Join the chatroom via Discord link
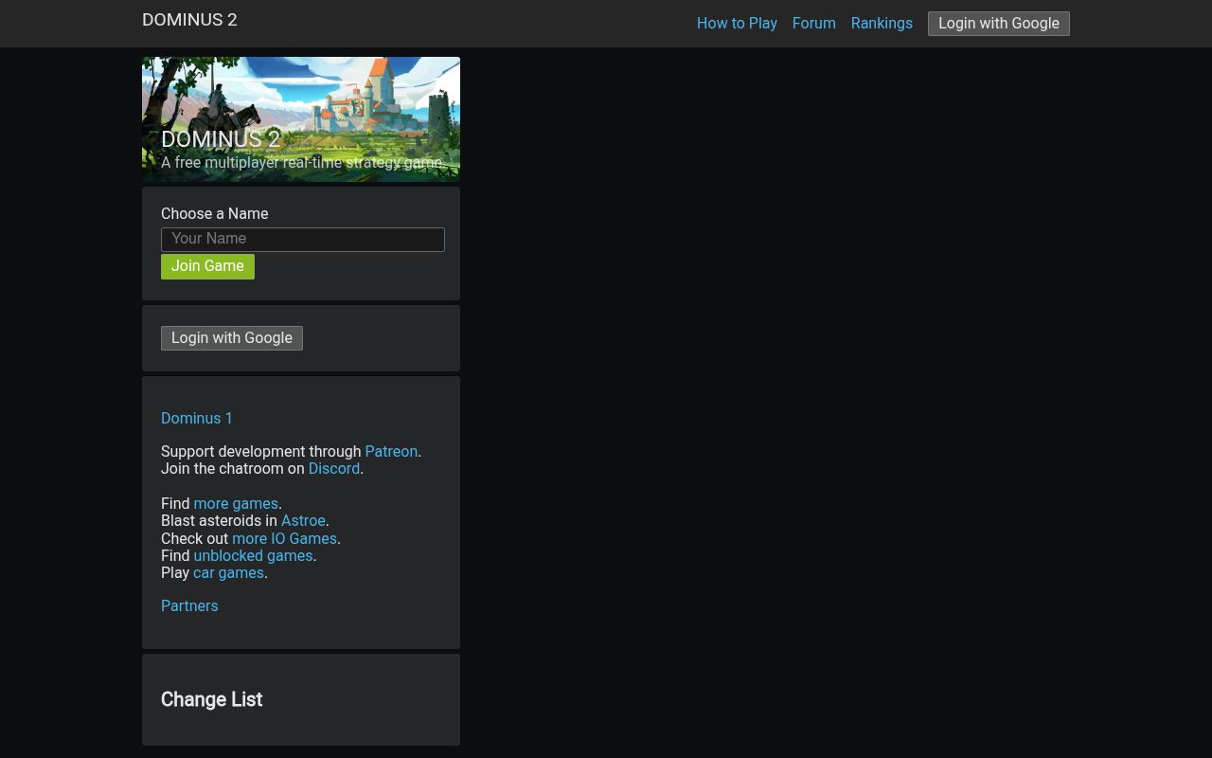 pos(334,468)
